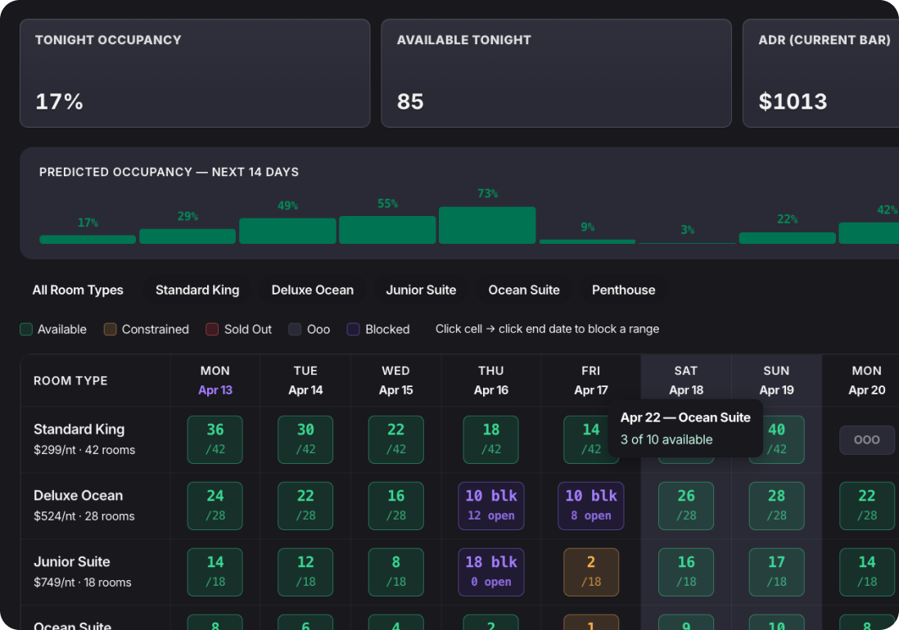Click the 17% predicted occupancy bar

click(88, 240)
